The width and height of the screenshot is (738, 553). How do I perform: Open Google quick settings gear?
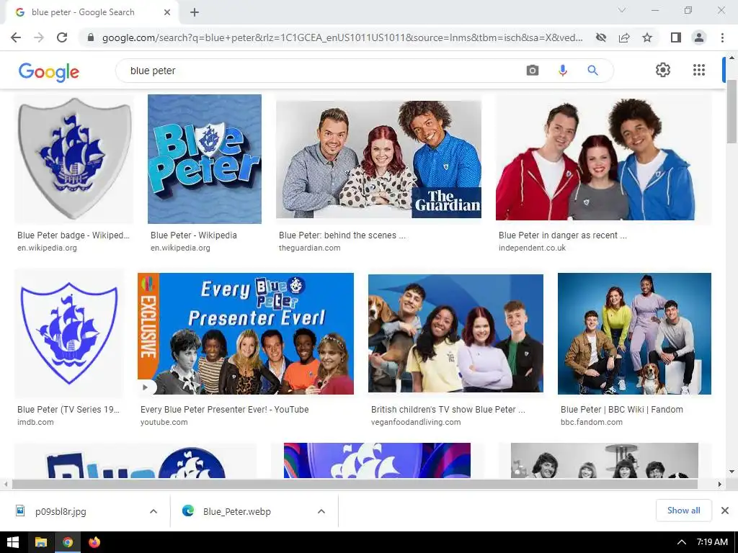tap(663, 70)
